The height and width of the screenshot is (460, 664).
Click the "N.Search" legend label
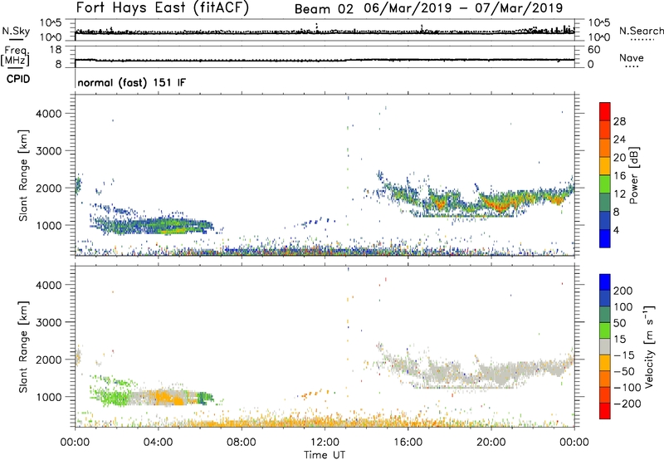pos(641,31)
